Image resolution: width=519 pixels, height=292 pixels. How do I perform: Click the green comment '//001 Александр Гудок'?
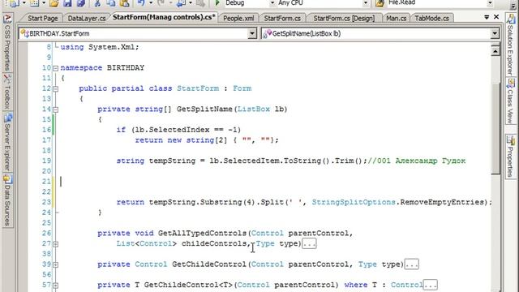(x=417, y=161)
